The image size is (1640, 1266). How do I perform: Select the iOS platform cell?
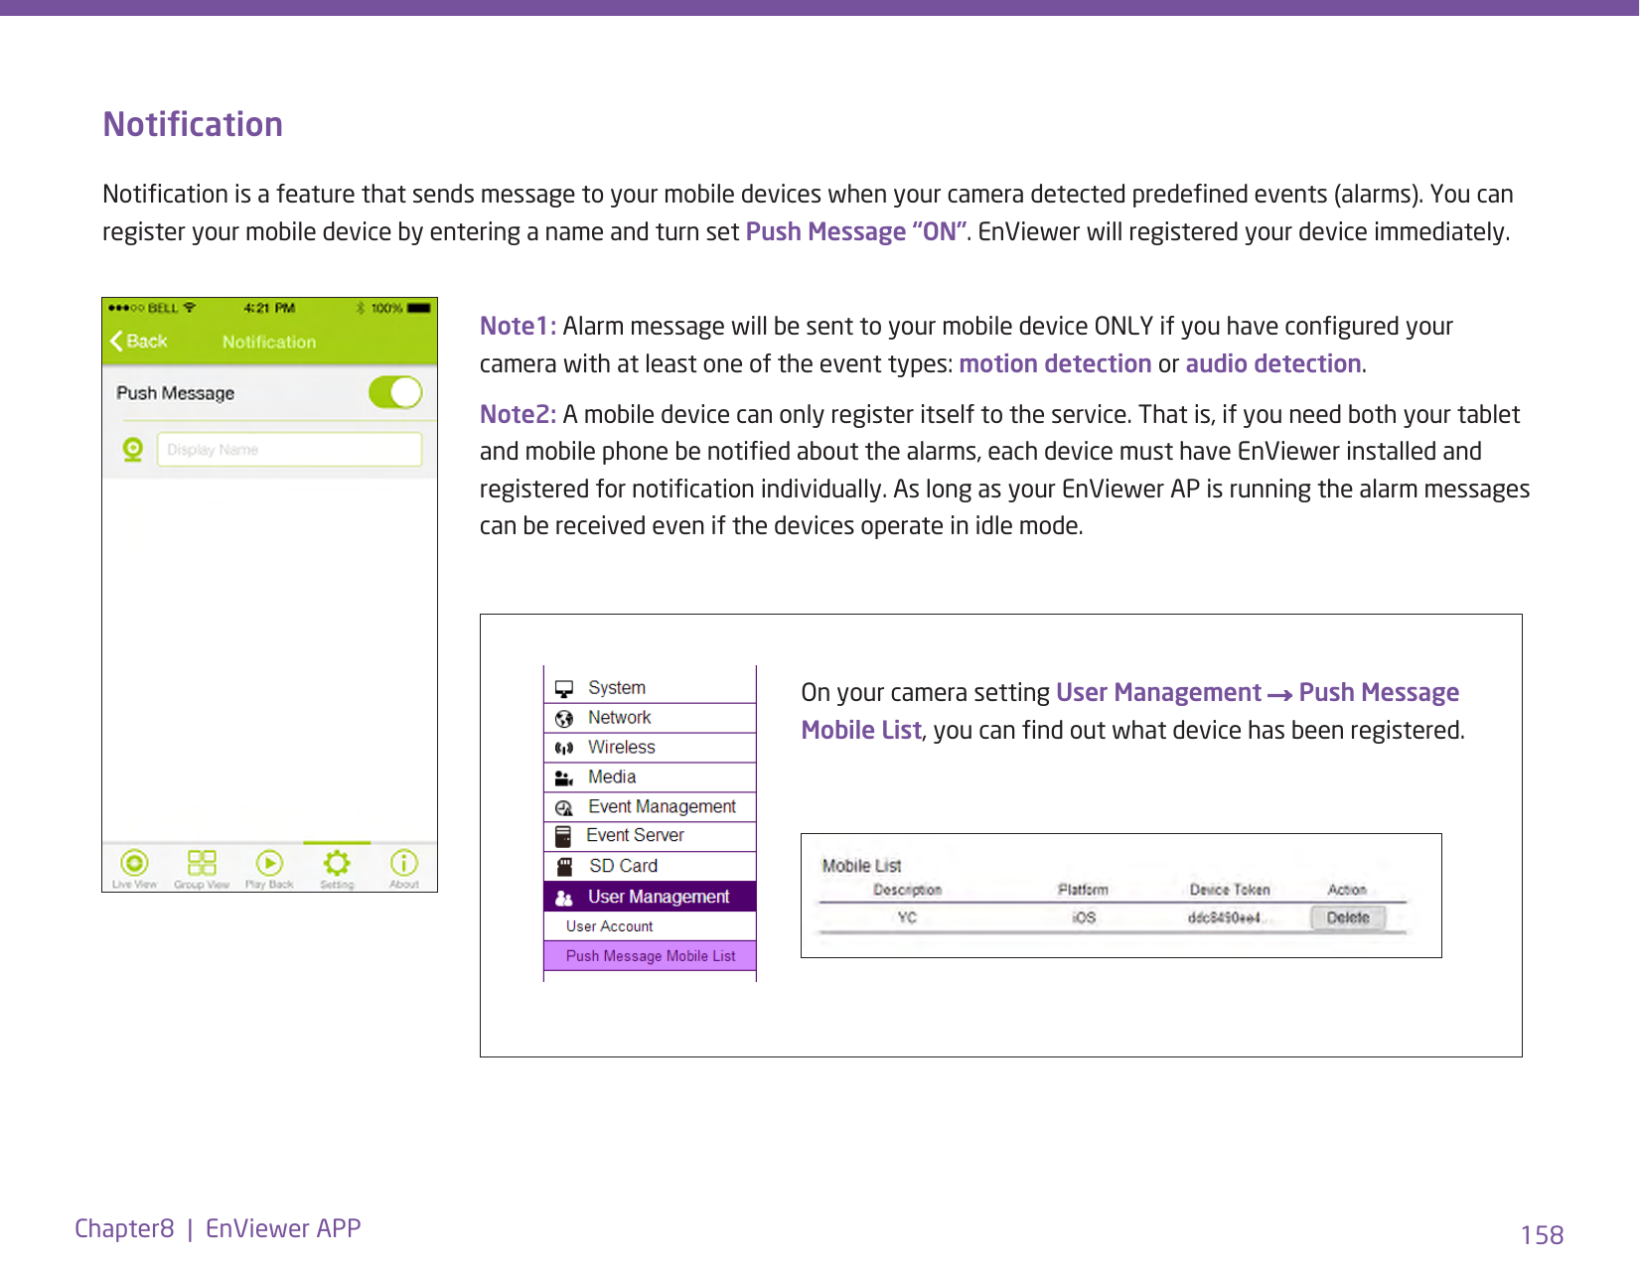(x=1084, y=917)
